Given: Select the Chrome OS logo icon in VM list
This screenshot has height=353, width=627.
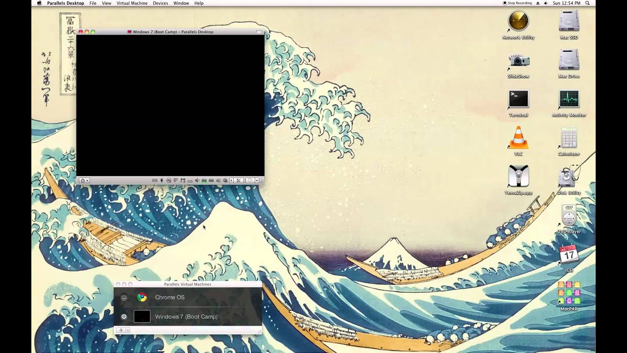Looking at the screenshot, I should 142,297.
